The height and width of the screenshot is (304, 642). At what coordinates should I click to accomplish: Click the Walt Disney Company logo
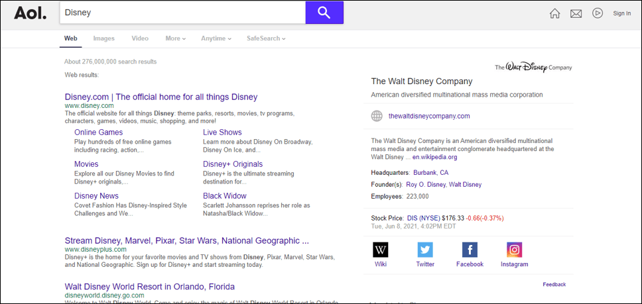[533, 68]
